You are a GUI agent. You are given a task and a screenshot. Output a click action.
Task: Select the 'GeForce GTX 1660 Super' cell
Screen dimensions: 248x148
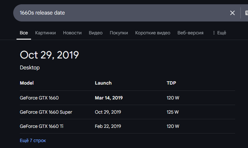46,112
